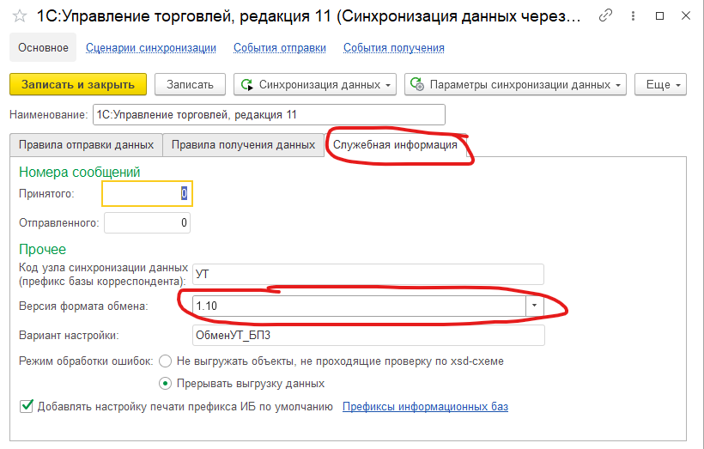Image resolution: width=704 pixels, height=449 pixels.
Task: Open Синхронизация данных dropdown menu
Action: click(x=315, y=84)
